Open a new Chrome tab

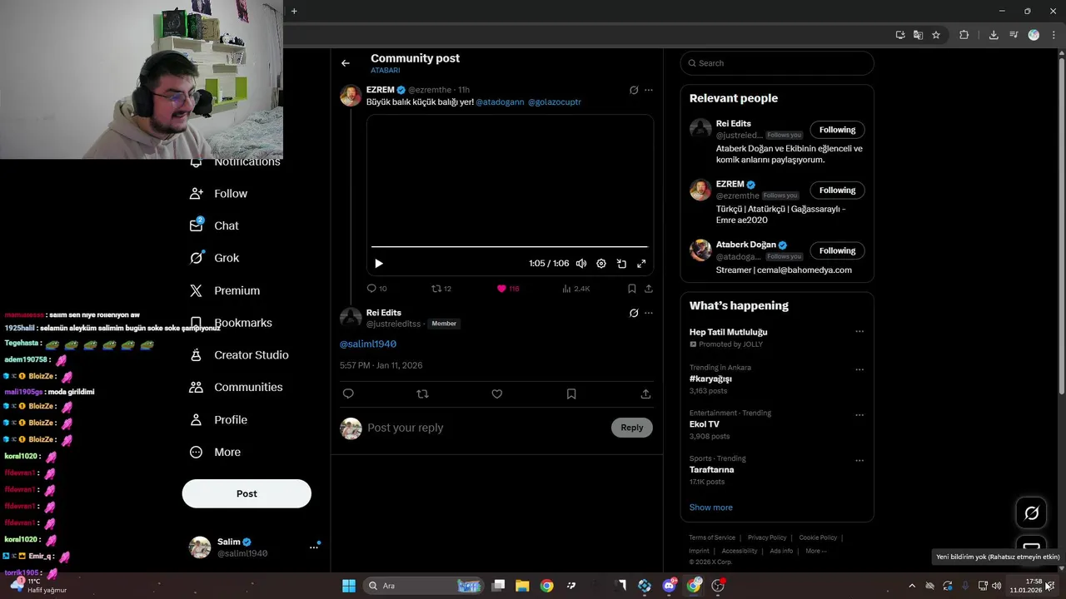[294, 11]
